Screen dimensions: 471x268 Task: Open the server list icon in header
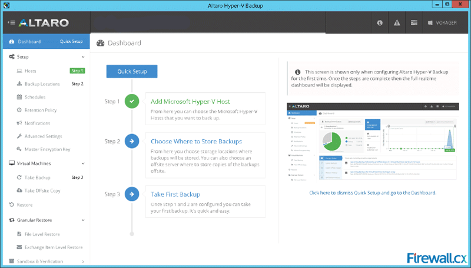[x=414, y=23]
